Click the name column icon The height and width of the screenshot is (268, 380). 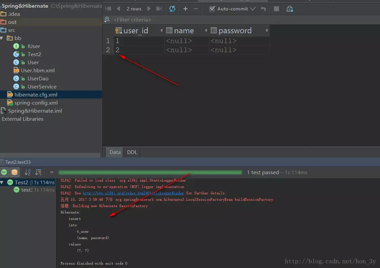(169, 30)
